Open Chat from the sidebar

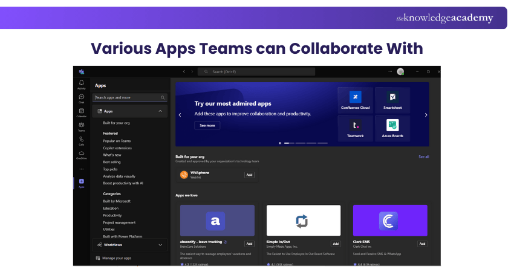pyautogui.click(x=81, y=99)
